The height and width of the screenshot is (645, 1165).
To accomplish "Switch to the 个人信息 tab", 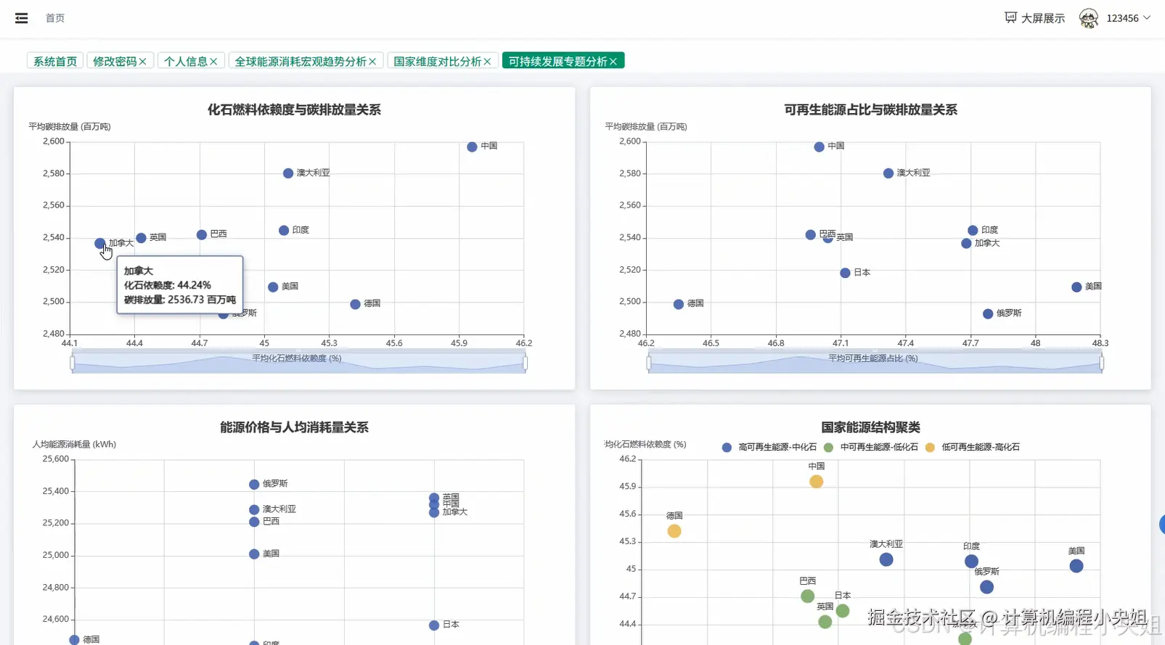I will coord(186,61).
